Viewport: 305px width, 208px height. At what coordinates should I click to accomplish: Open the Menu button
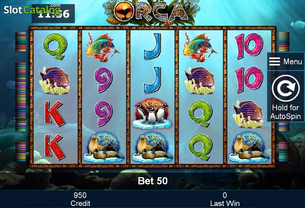point(286,61)
